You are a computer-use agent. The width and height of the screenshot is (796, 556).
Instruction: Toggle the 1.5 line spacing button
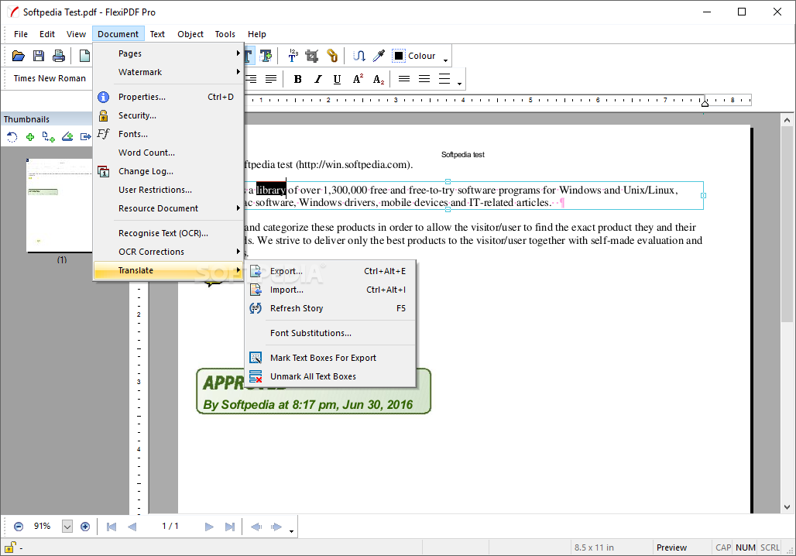(x=424, y=79)
